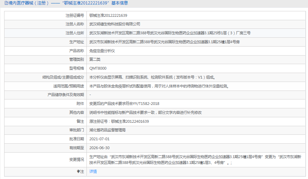Click the 产品储存条件及有效期 label cell
This screenshot has width=308, height=179.
tap(45, 95)
